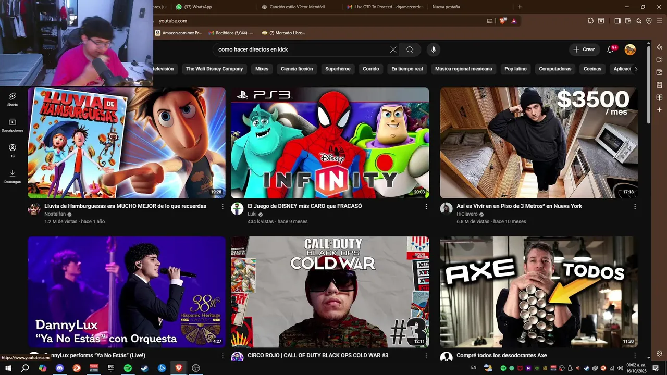Open side panel settings gear
The image size is (667, 375).
pyautogui.click(x=659, y=354)
